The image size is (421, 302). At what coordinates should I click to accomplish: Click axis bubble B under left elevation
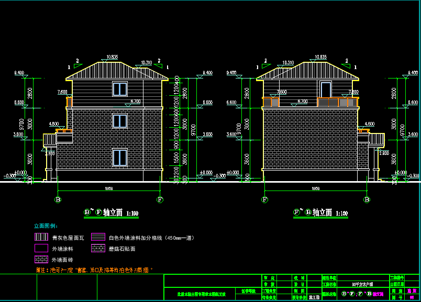point(58,199)
